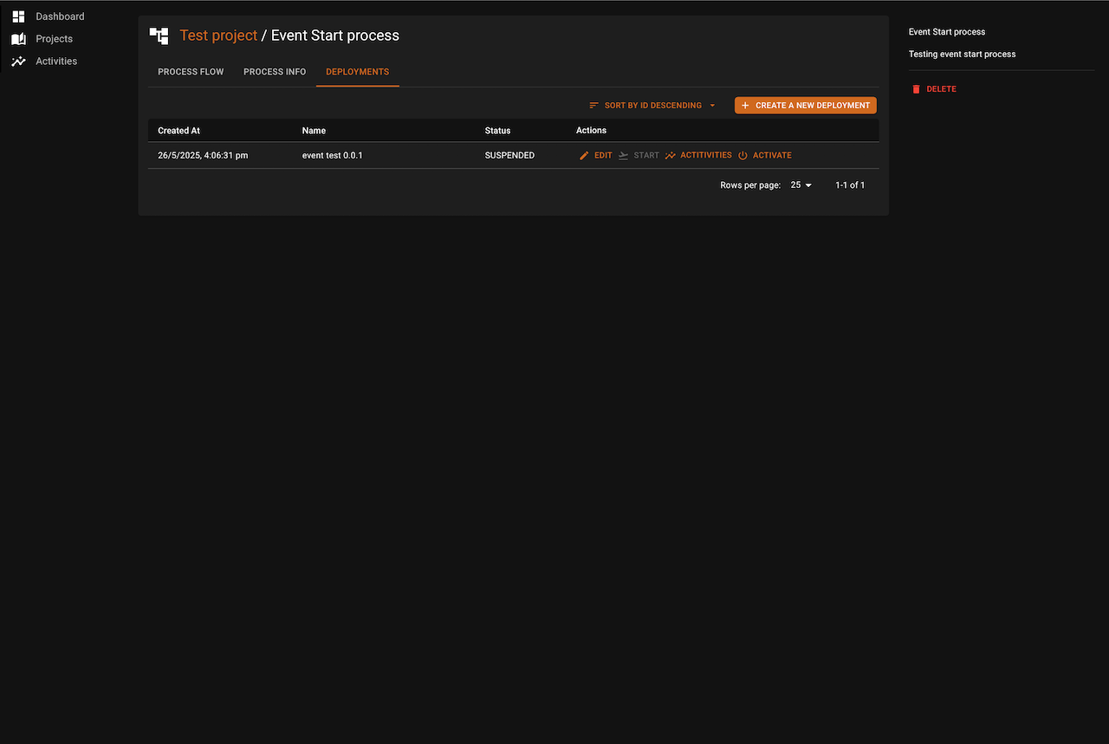Select the Deployments tab
The width and height of the screenshot is (1109, 744).
tap(357, 72)
